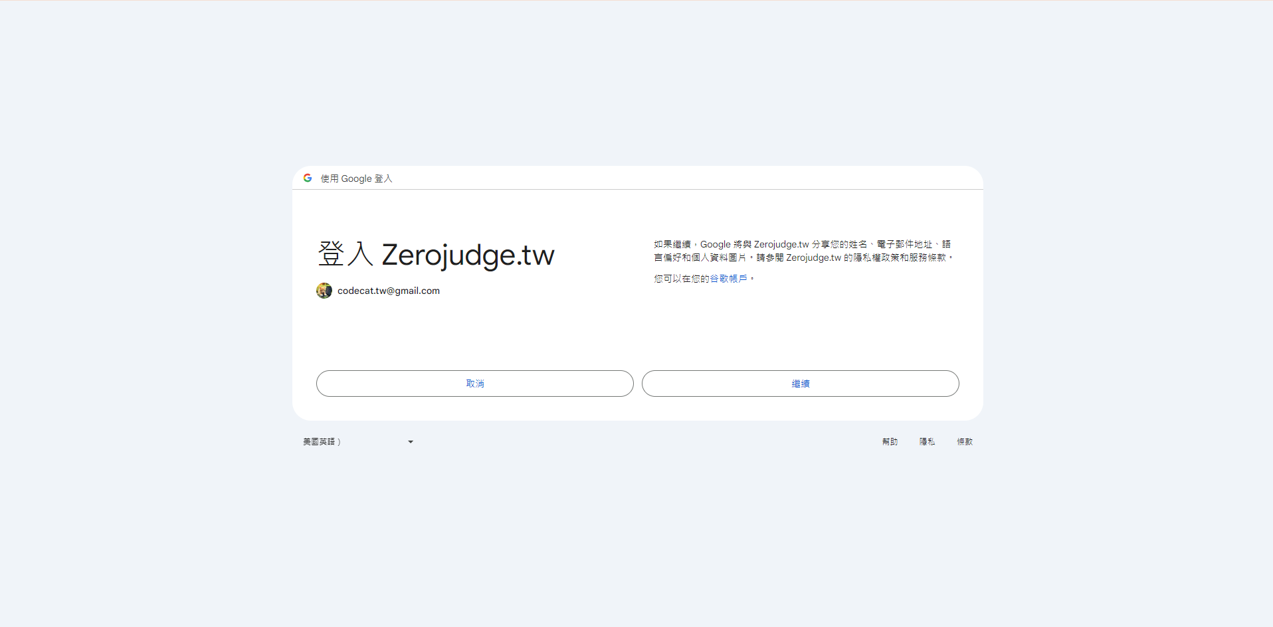This screenshot has height=627, width=1273.
Task: Click the 使用 Google 登入 header text
Action: (x=355, y=178)
